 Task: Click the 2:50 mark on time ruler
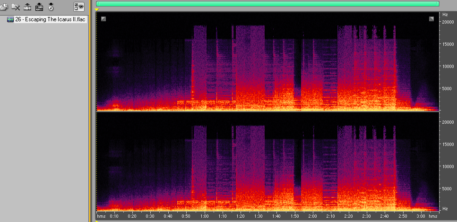[403, 216]
